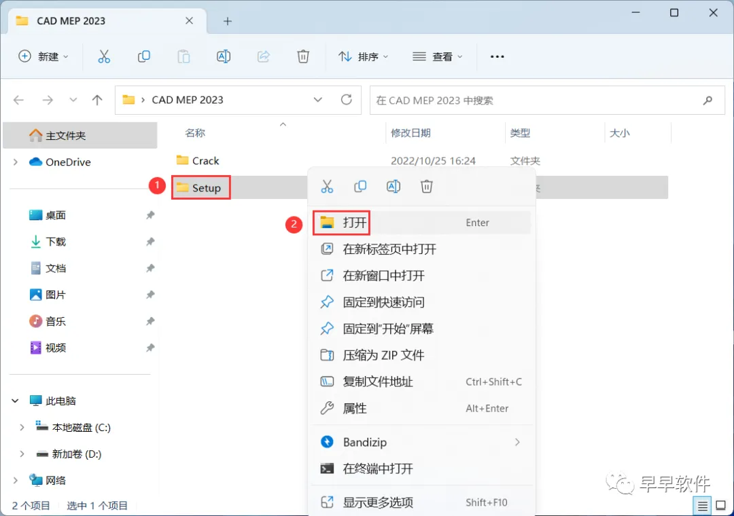Click the Copy icon in the context menu
734x516 pixels.
point(360,187)
